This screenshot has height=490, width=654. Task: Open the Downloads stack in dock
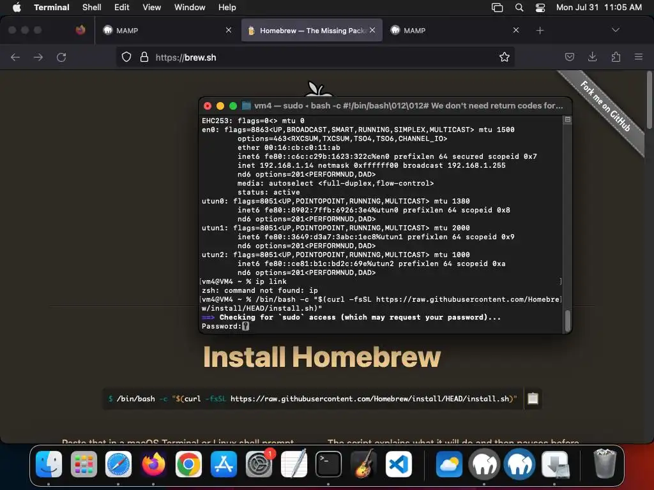pos(555,464)
